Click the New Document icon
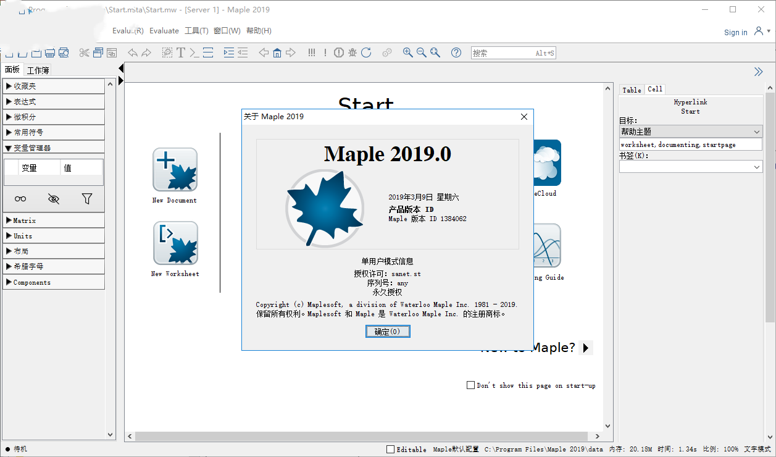Viewport: 776px width, 457px height. [x=175, y=169]
